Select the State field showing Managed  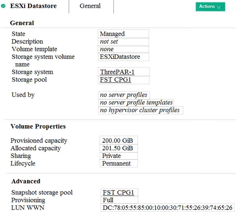pyautogui.click(x=112, y=34)
